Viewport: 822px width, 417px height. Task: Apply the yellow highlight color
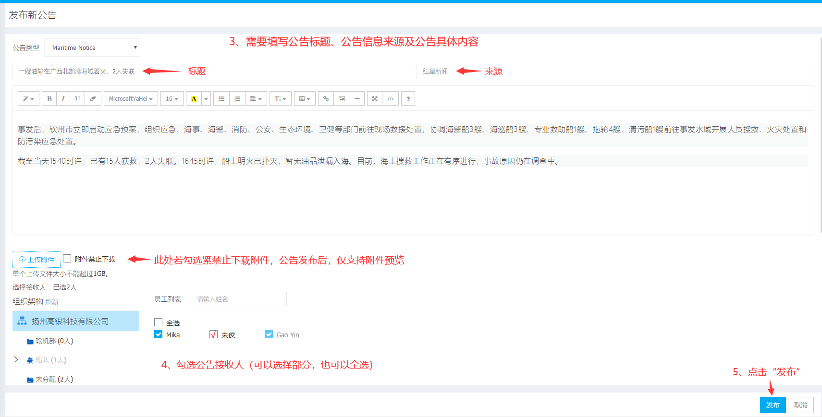click(x=194, y=98)
